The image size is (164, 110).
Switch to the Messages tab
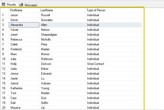point(28,5)
